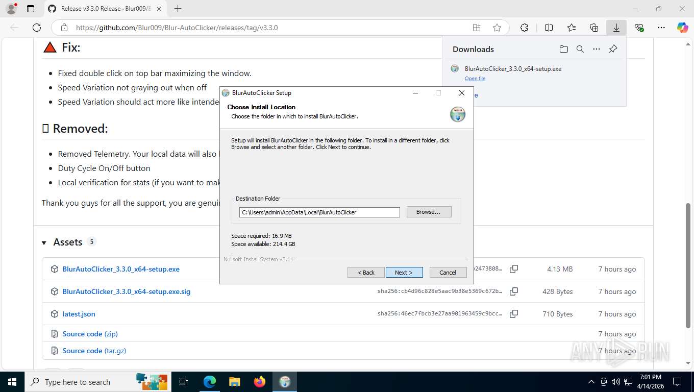Open the Favorites list icon

tap(571, 28)
